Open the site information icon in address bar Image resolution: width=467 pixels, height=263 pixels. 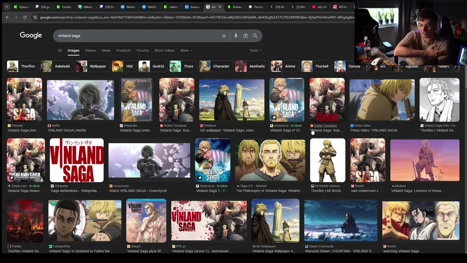click(x=35, y=17)
